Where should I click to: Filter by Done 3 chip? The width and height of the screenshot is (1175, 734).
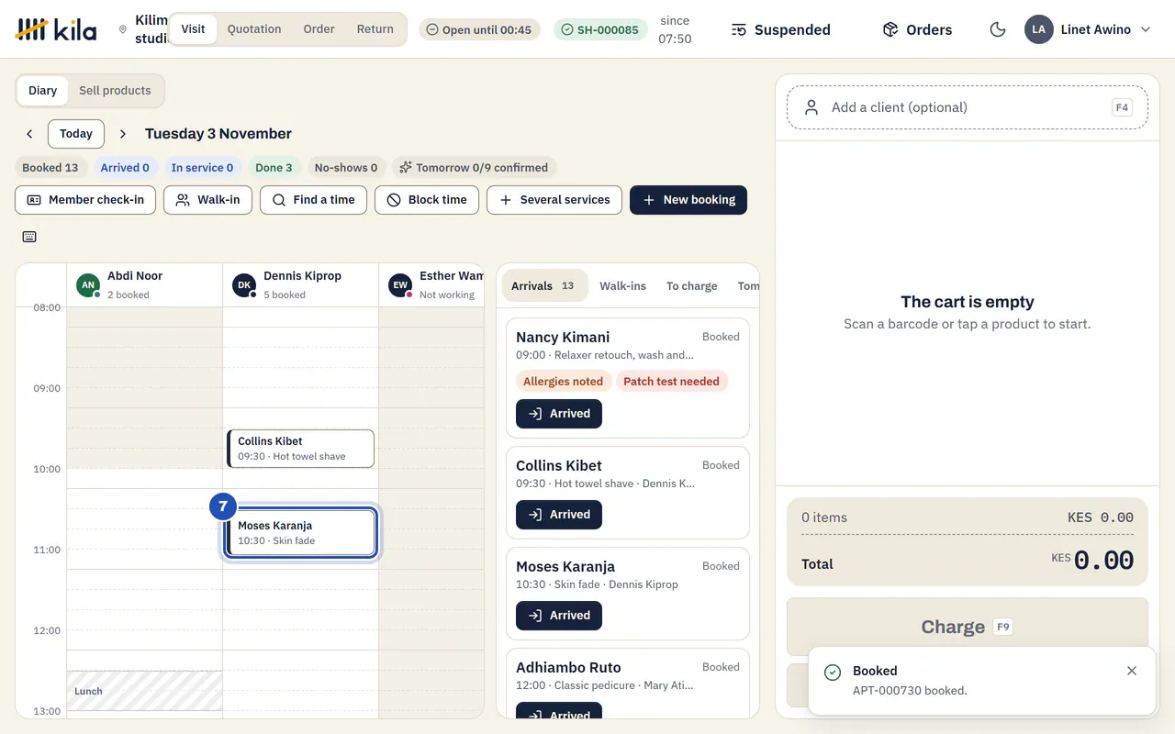coord(274,168)
